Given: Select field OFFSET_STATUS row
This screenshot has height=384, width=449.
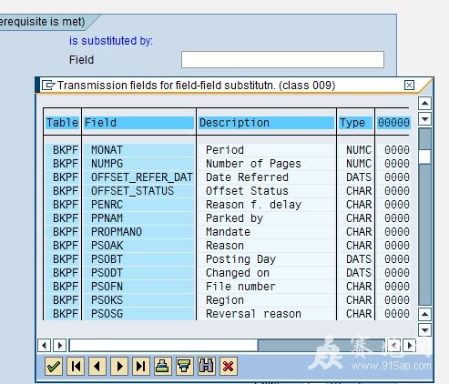Looking at the screenshot, I should pyautogui.click(x=228, y=191).
